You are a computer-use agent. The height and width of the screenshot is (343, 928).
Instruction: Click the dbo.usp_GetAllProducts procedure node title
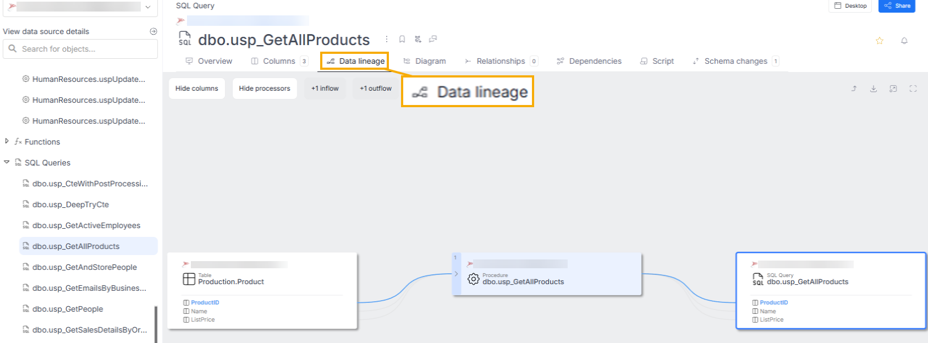523,281
